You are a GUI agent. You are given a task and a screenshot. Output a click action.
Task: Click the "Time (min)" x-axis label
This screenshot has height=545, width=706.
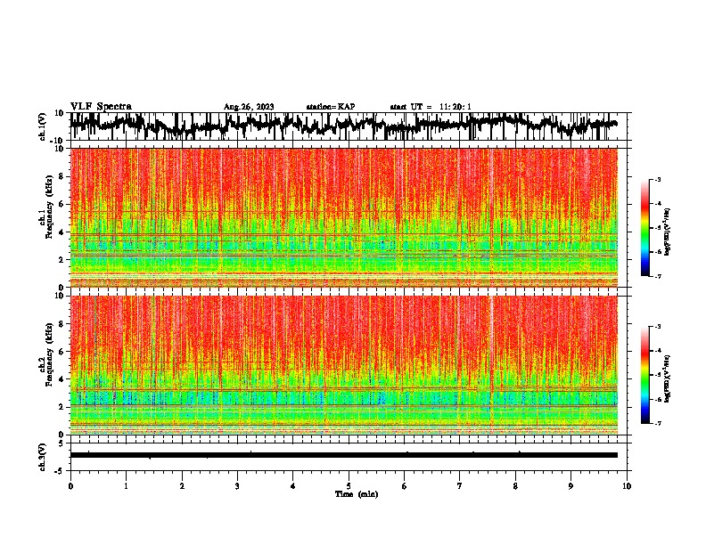[x=357, y=494]
